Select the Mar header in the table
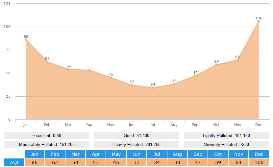273x167 pixels. pyautogui.click(x=75, y=154)
